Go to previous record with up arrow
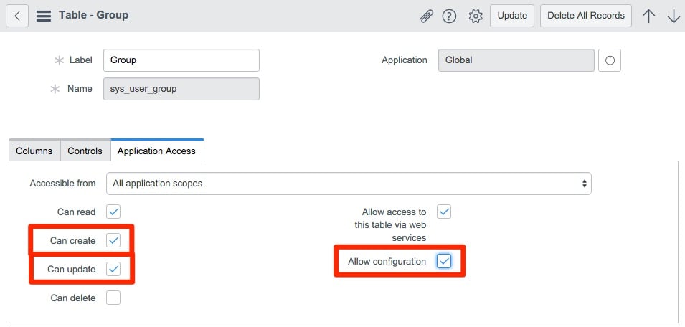This screenshot has height=327, width=685. [x=648, y=16]
